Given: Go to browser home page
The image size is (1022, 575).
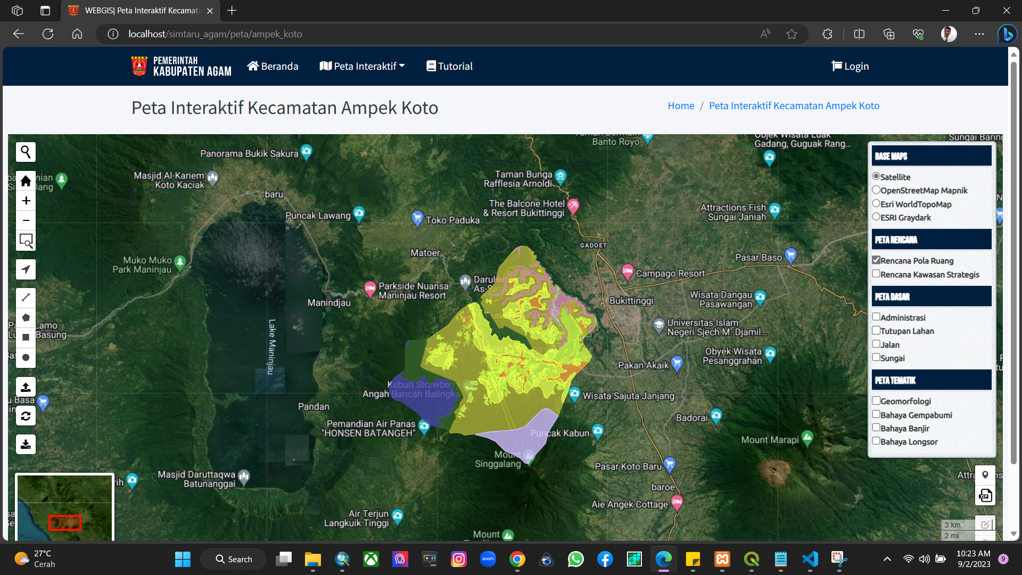Looking at the screenshot, I should (77, 34).
